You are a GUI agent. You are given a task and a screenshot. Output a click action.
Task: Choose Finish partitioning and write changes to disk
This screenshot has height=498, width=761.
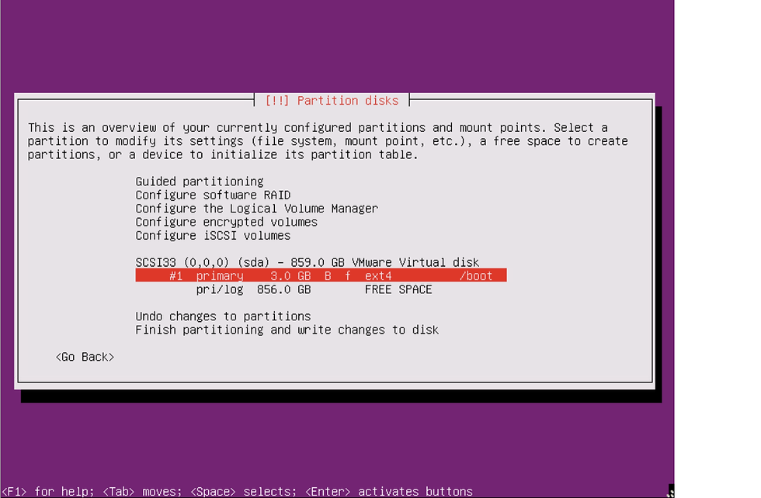pyautogui.click(x=287, y=330)
